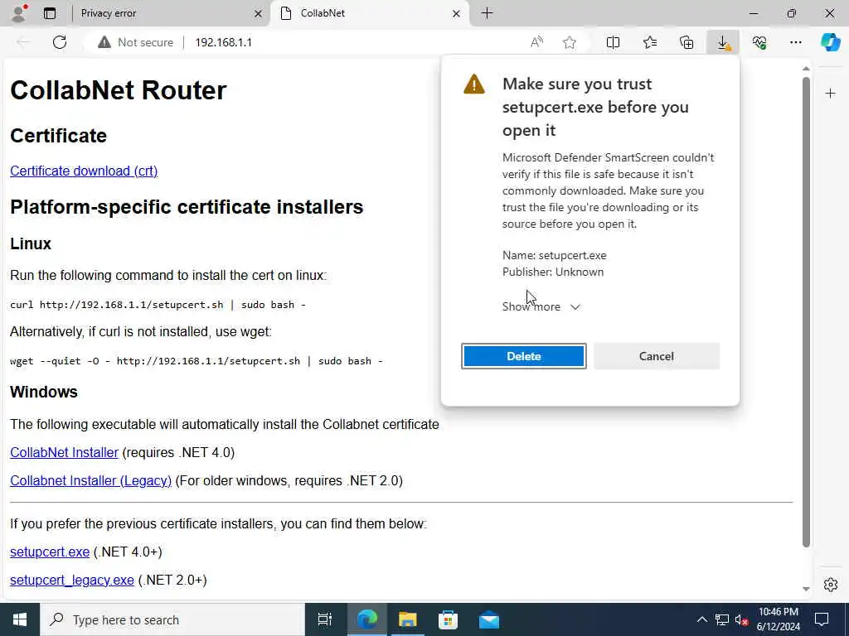The image size is (849, 636).
Task: Open the Favorites list icon
Action: 650,42
